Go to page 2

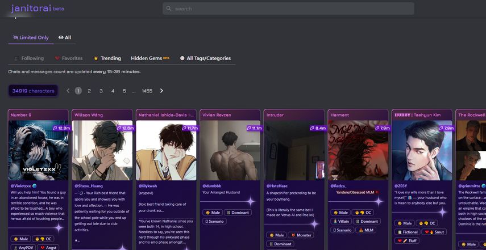click(x=89, y=91)
